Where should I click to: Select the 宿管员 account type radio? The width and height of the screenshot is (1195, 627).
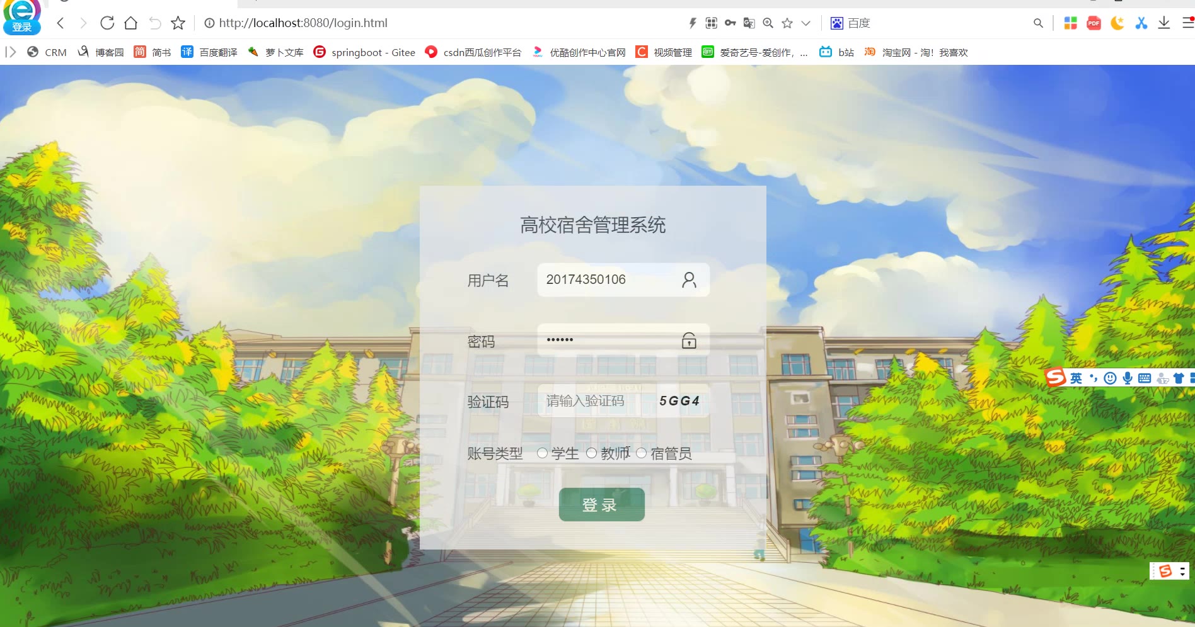pos(641,453)
